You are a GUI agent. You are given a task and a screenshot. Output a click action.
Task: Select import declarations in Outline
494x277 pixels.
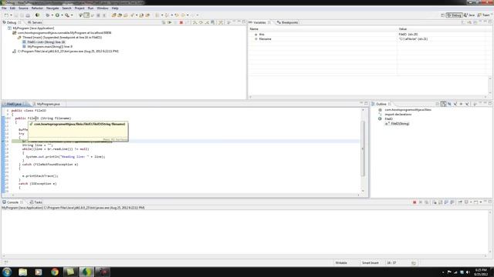pos(398,115)
